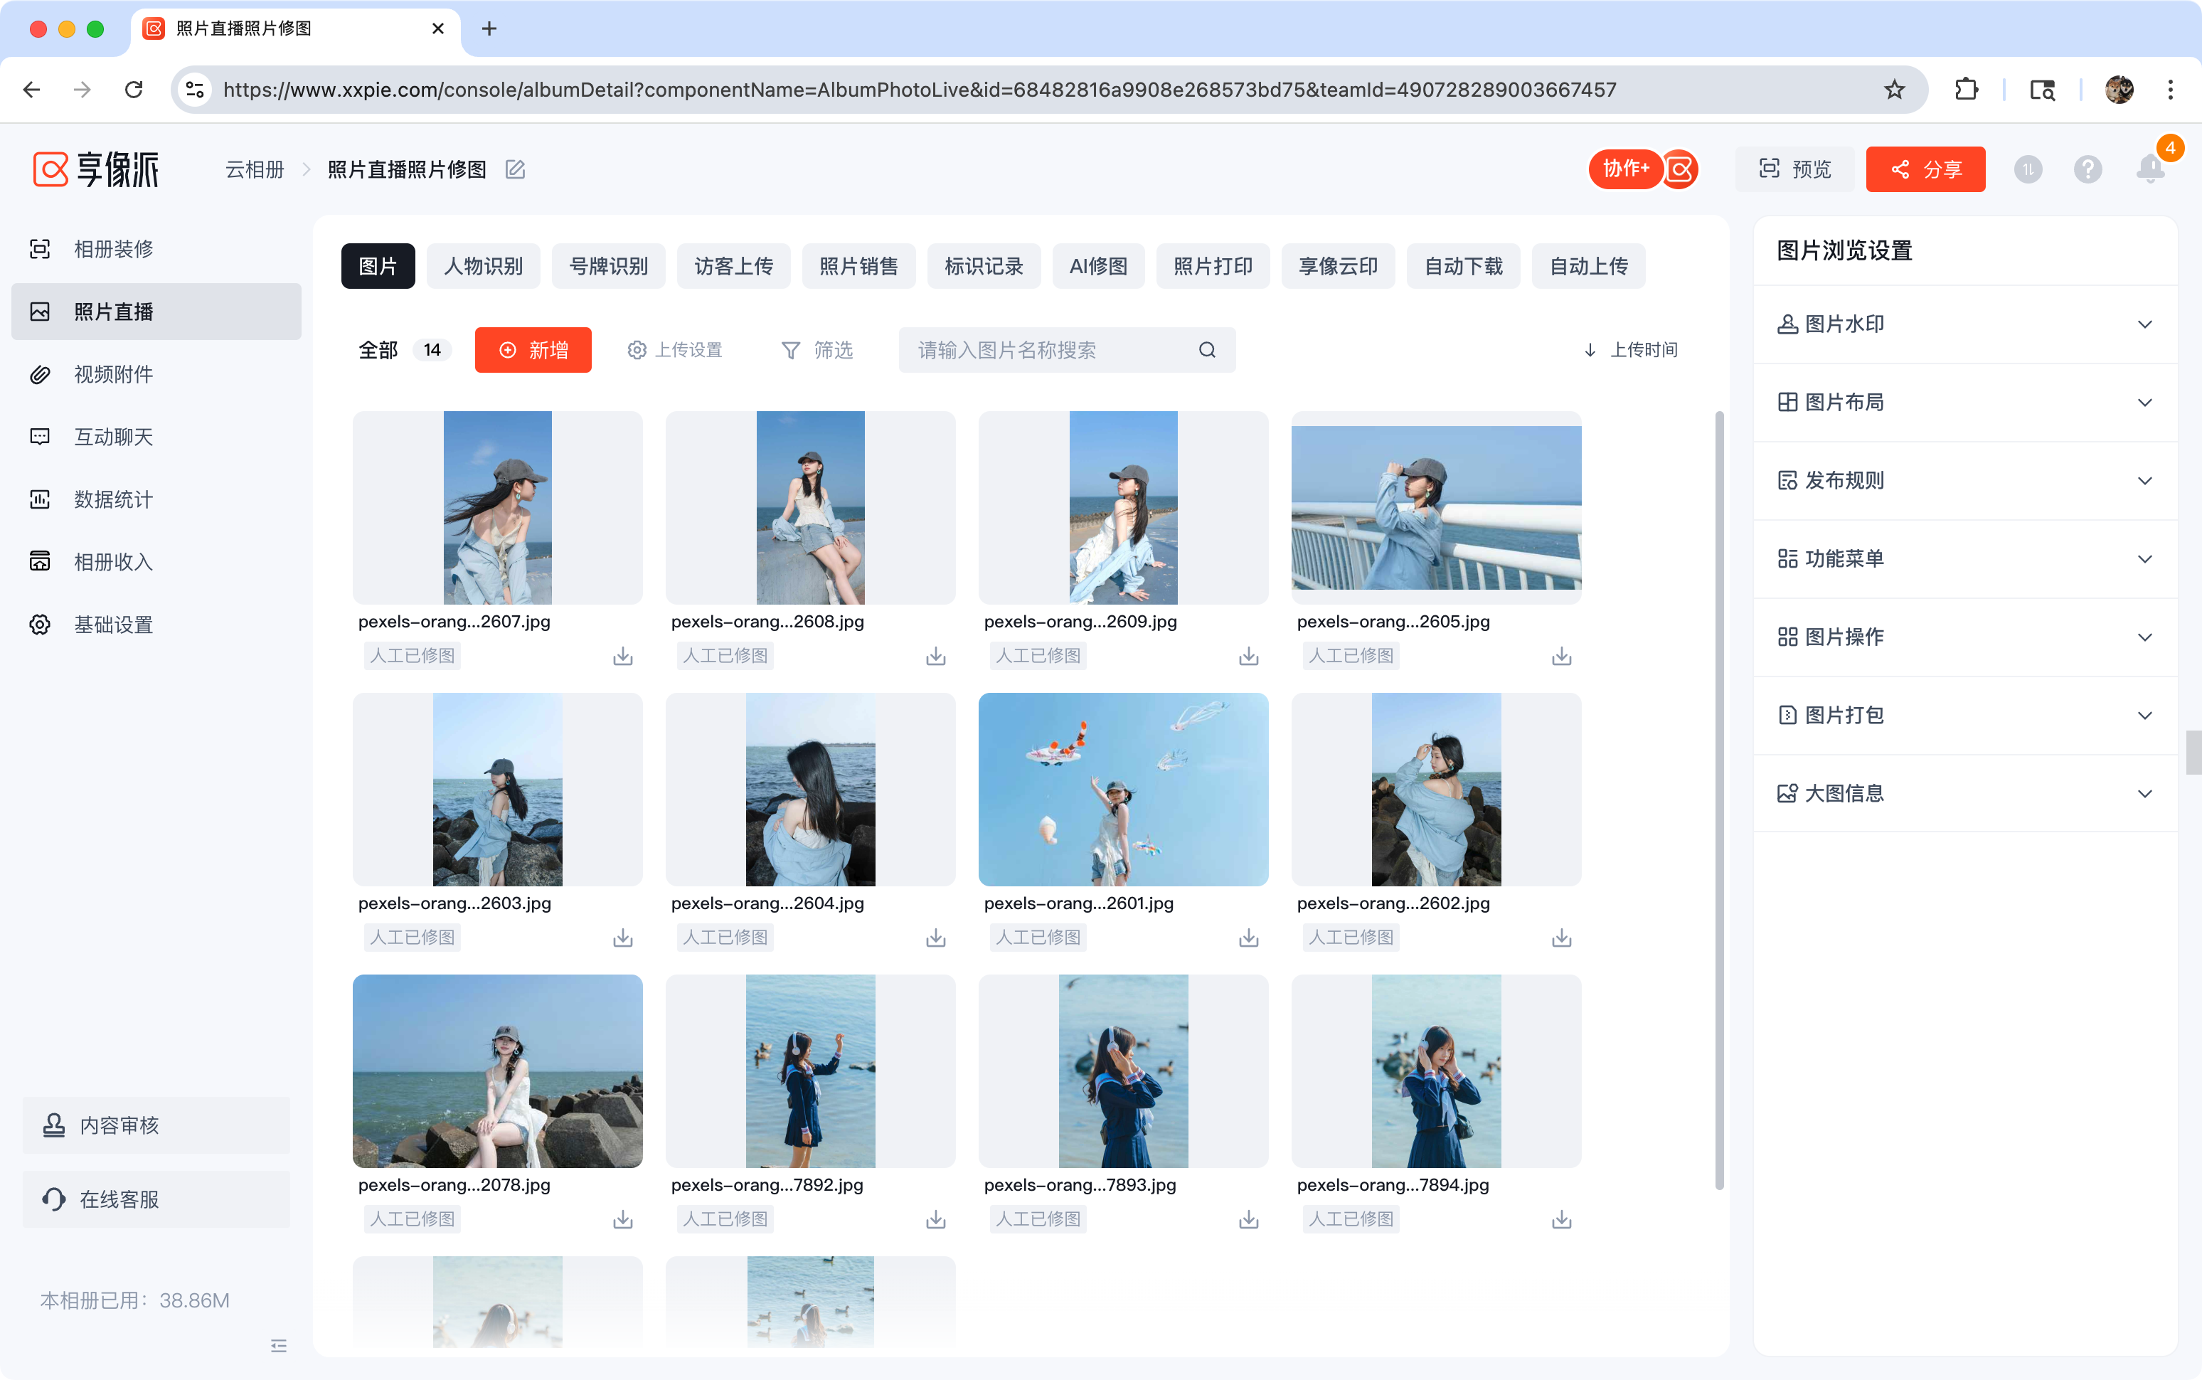Download pexels-orang...2605.jpg via its download icon
The width and height of the screenshot is (2202, 1380).
coord(1561,657)
